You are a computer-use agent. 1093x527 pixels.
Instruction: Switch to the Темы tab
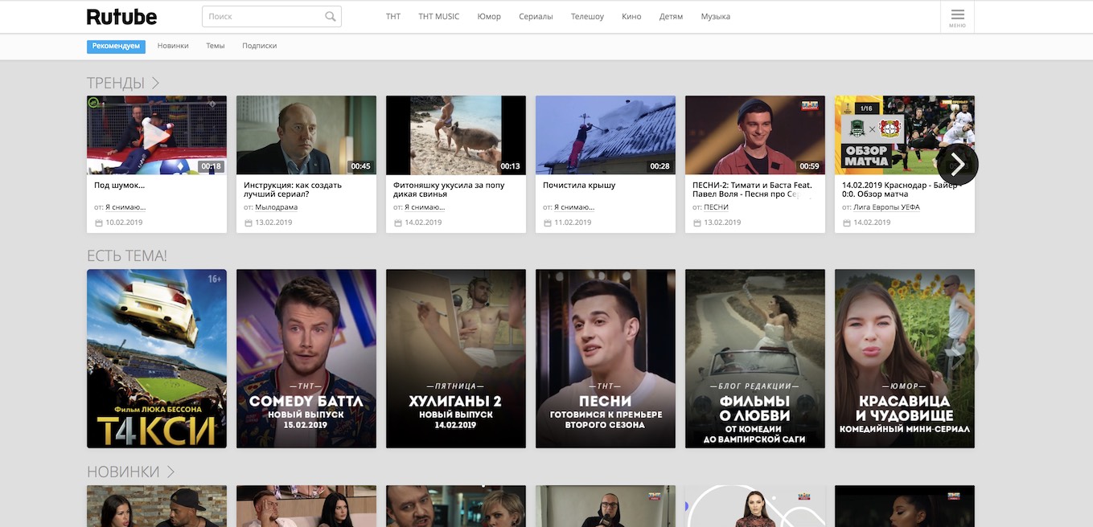click(x=215, y=46)
